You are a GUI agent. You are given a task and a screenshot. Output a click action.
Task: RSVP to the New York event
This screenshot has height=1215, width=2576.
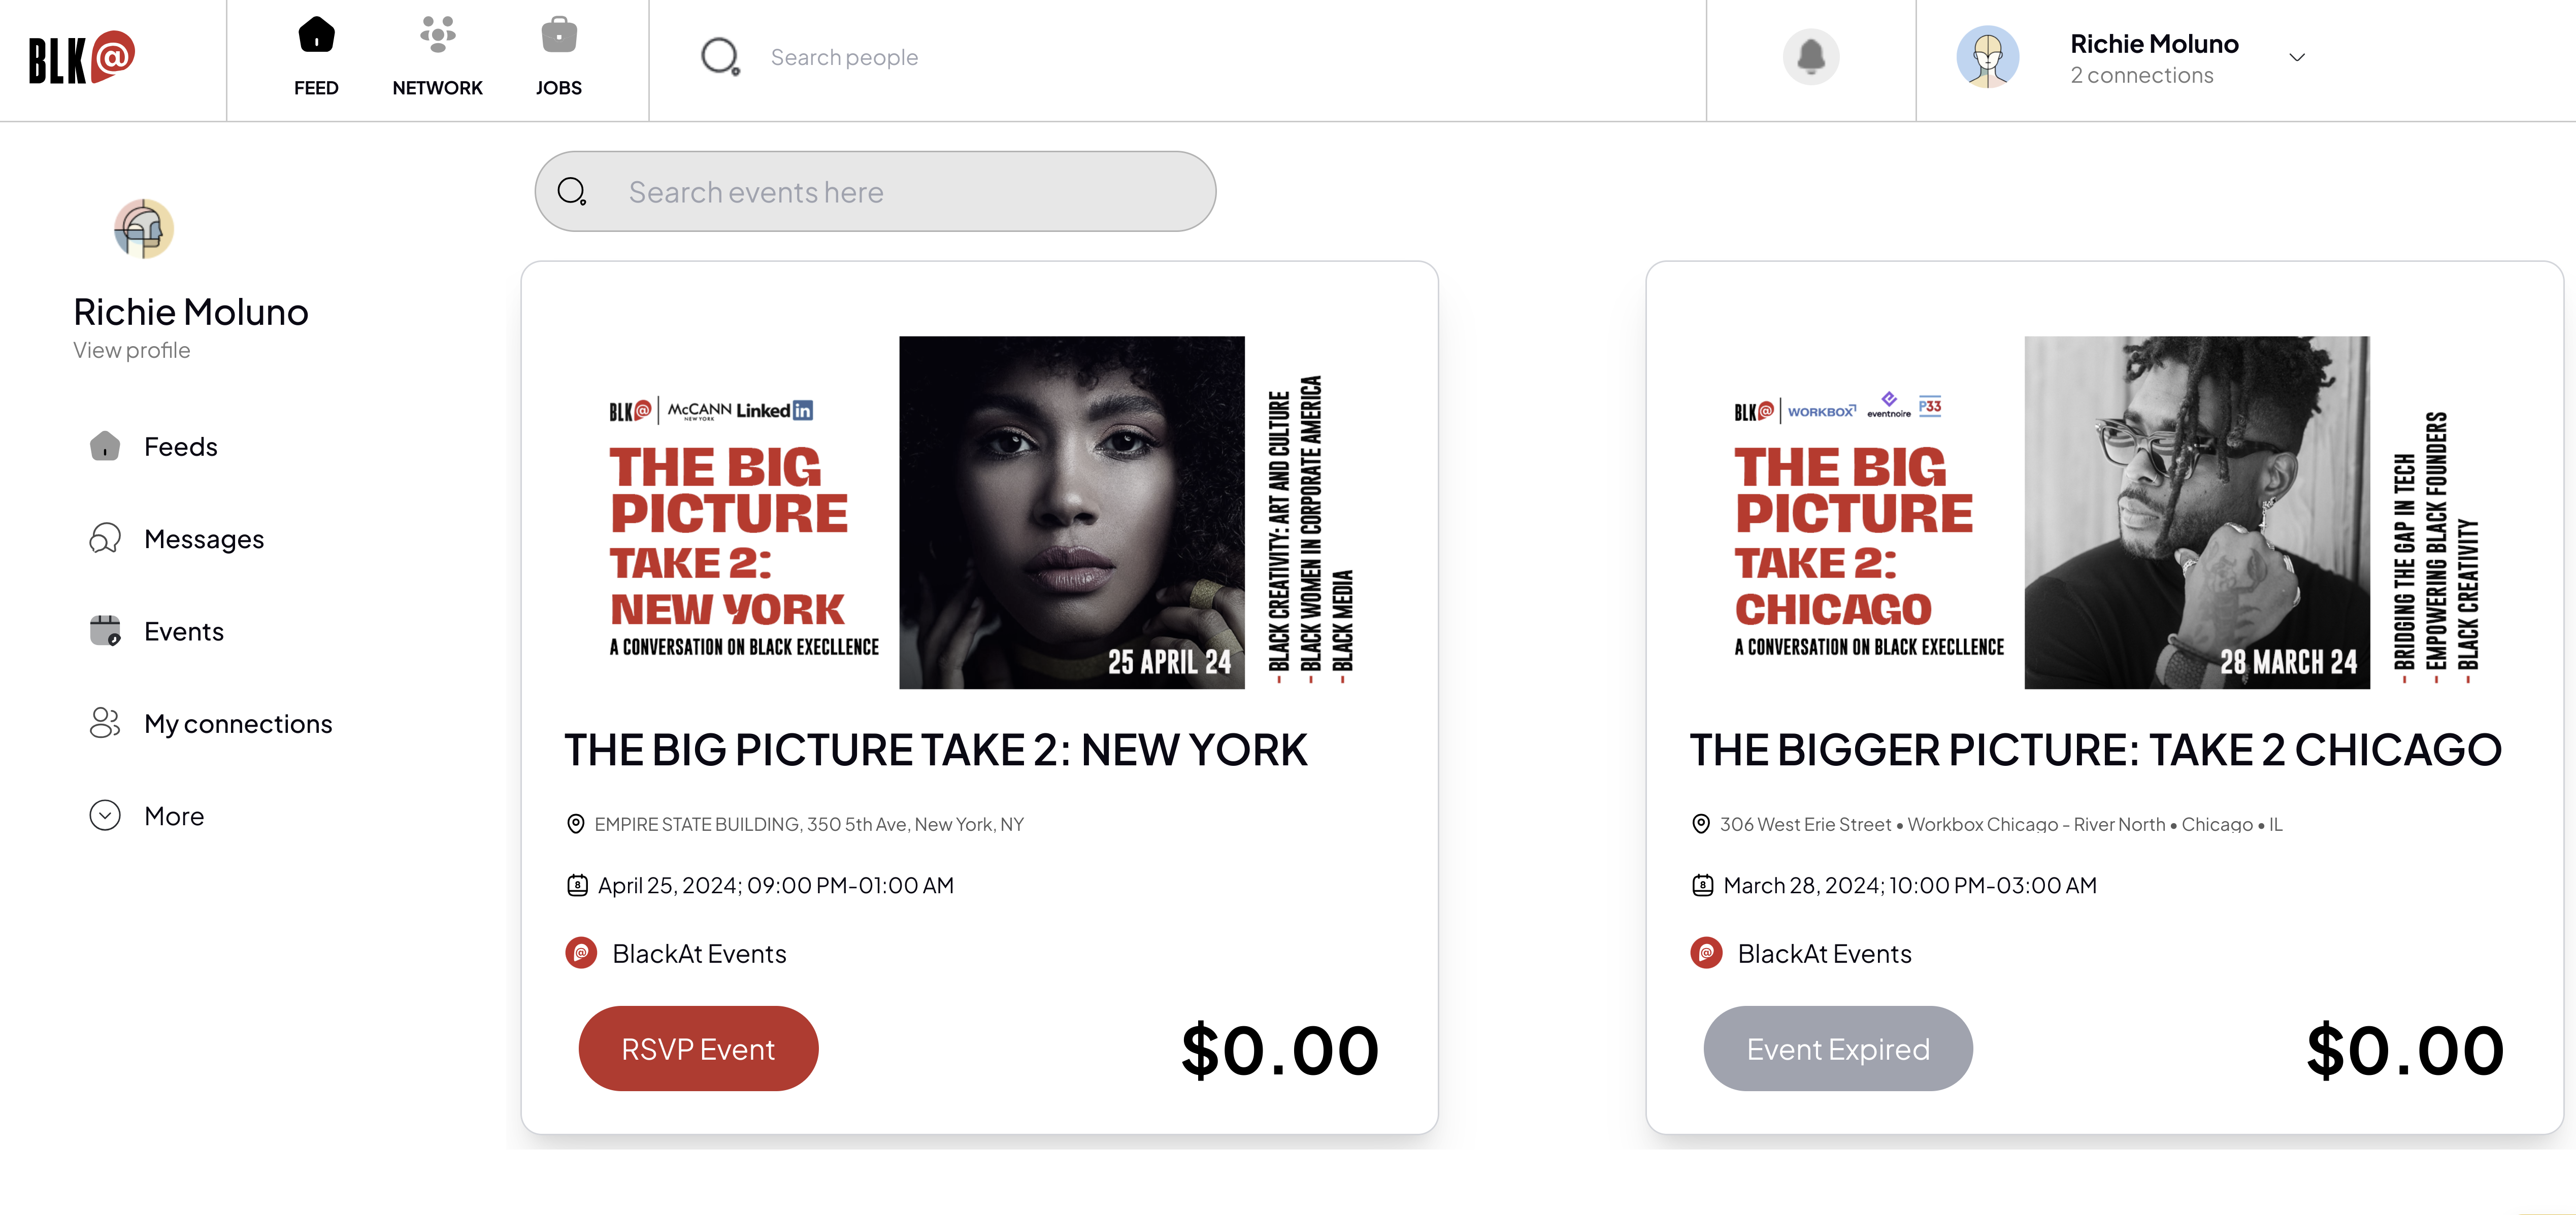[698, 1049]
